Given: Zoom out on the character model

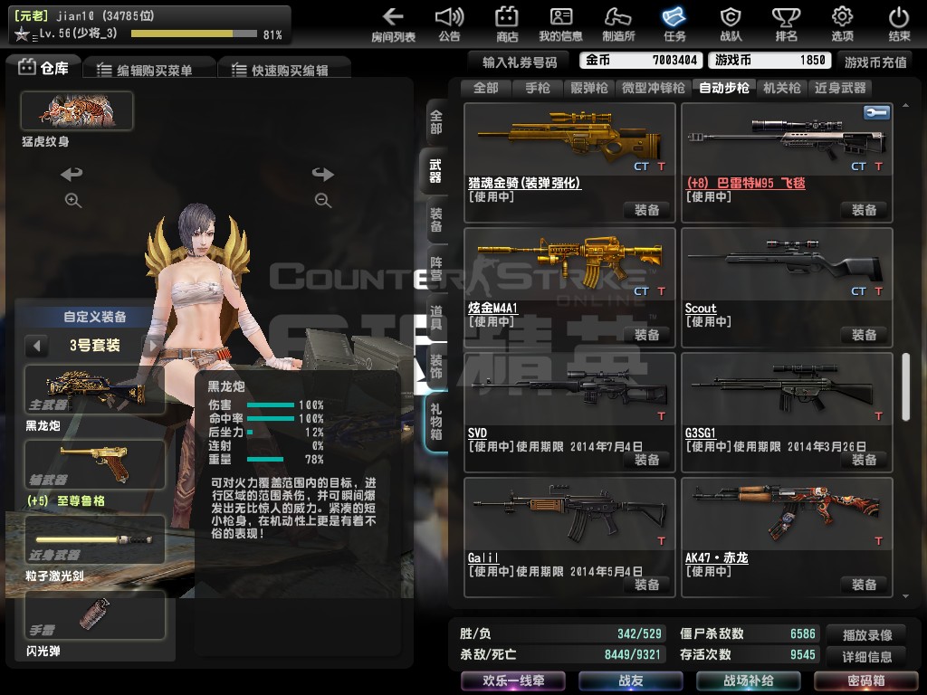Looking at the screenshot, I should point(323,200).
